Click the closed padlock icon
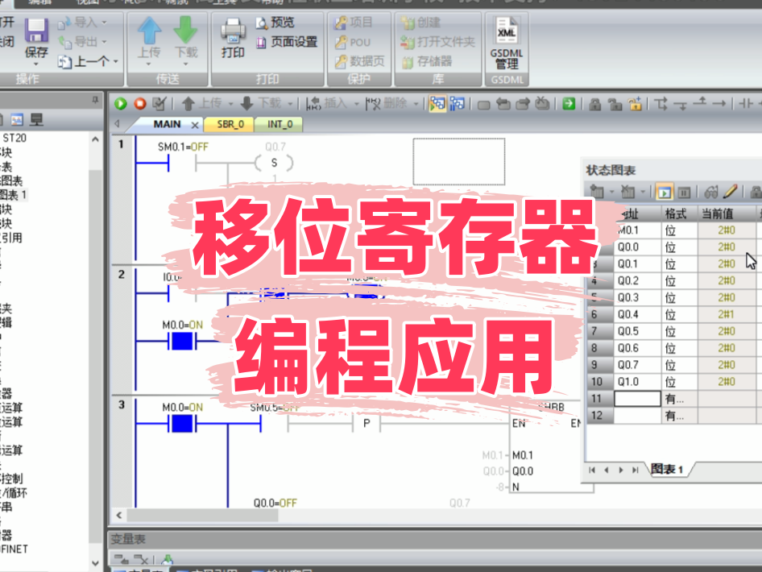The width and height of the screenshot is (762, 572). tap(594, 104)
